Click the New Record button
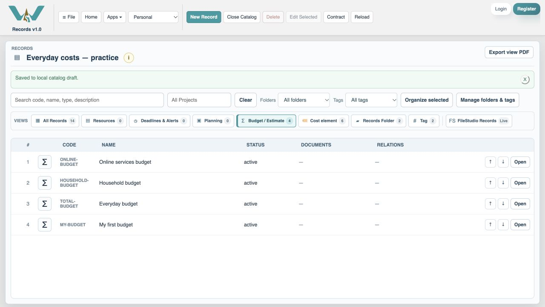The width and height of the screenshot is (545, 307). tap(204, 17)
